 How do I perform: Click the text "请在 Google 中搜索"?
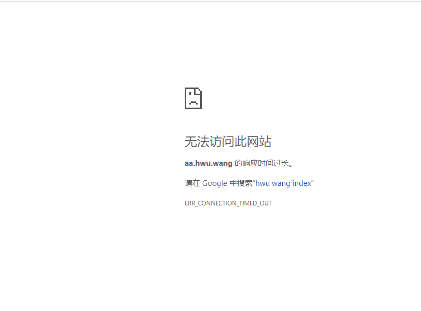click(219, 183)
